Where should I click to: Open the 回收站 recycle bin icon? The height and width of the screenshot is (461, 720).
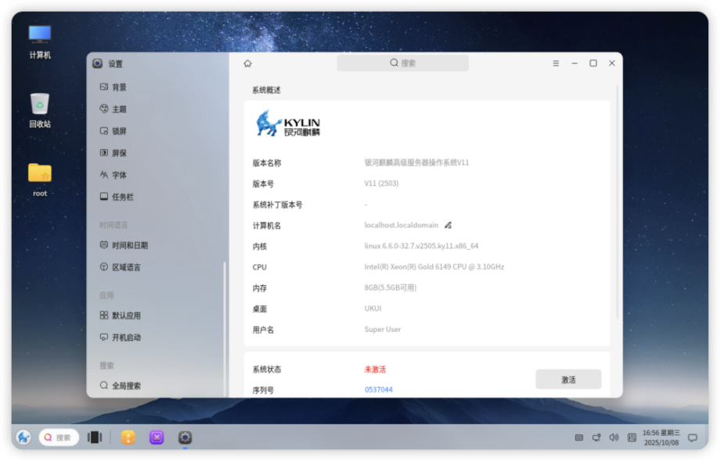[x=40, y=111]
